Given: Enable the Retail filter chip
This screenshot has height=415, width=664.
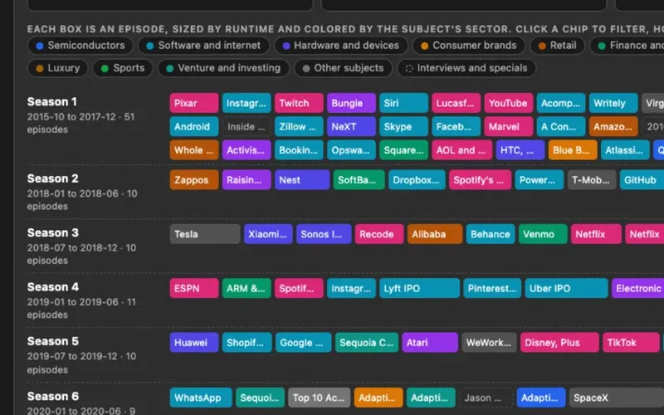Looking at the screenshot, I should point(557,46).
